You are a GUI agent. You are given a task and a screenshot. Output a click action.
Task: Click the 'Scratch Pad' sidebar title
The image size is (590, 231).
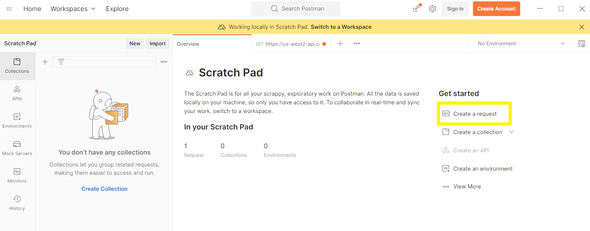[20, 43]
